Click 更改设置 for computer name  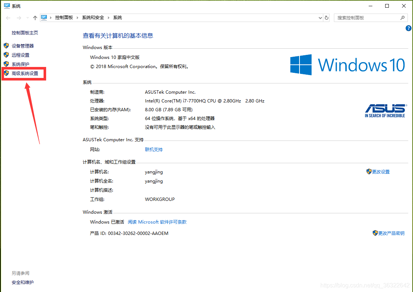[381, 172]
